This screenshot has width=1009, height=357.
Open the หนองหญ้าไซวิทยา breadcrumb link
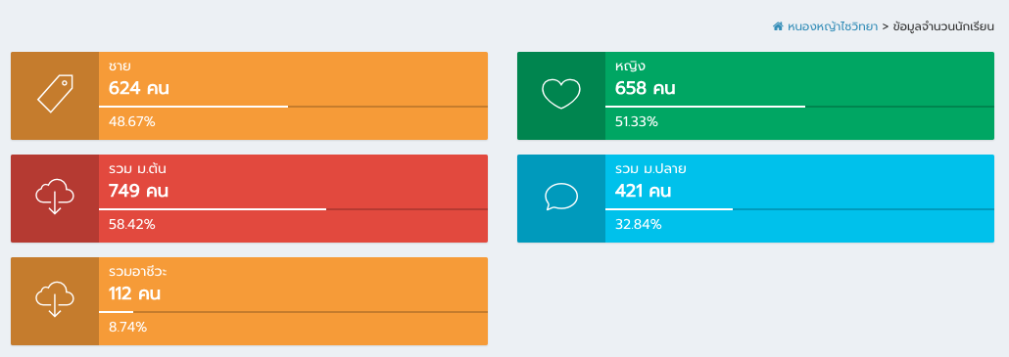832,26
